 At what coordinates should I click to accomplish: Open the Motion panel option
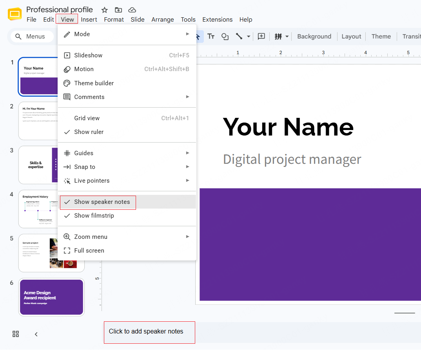127,69
